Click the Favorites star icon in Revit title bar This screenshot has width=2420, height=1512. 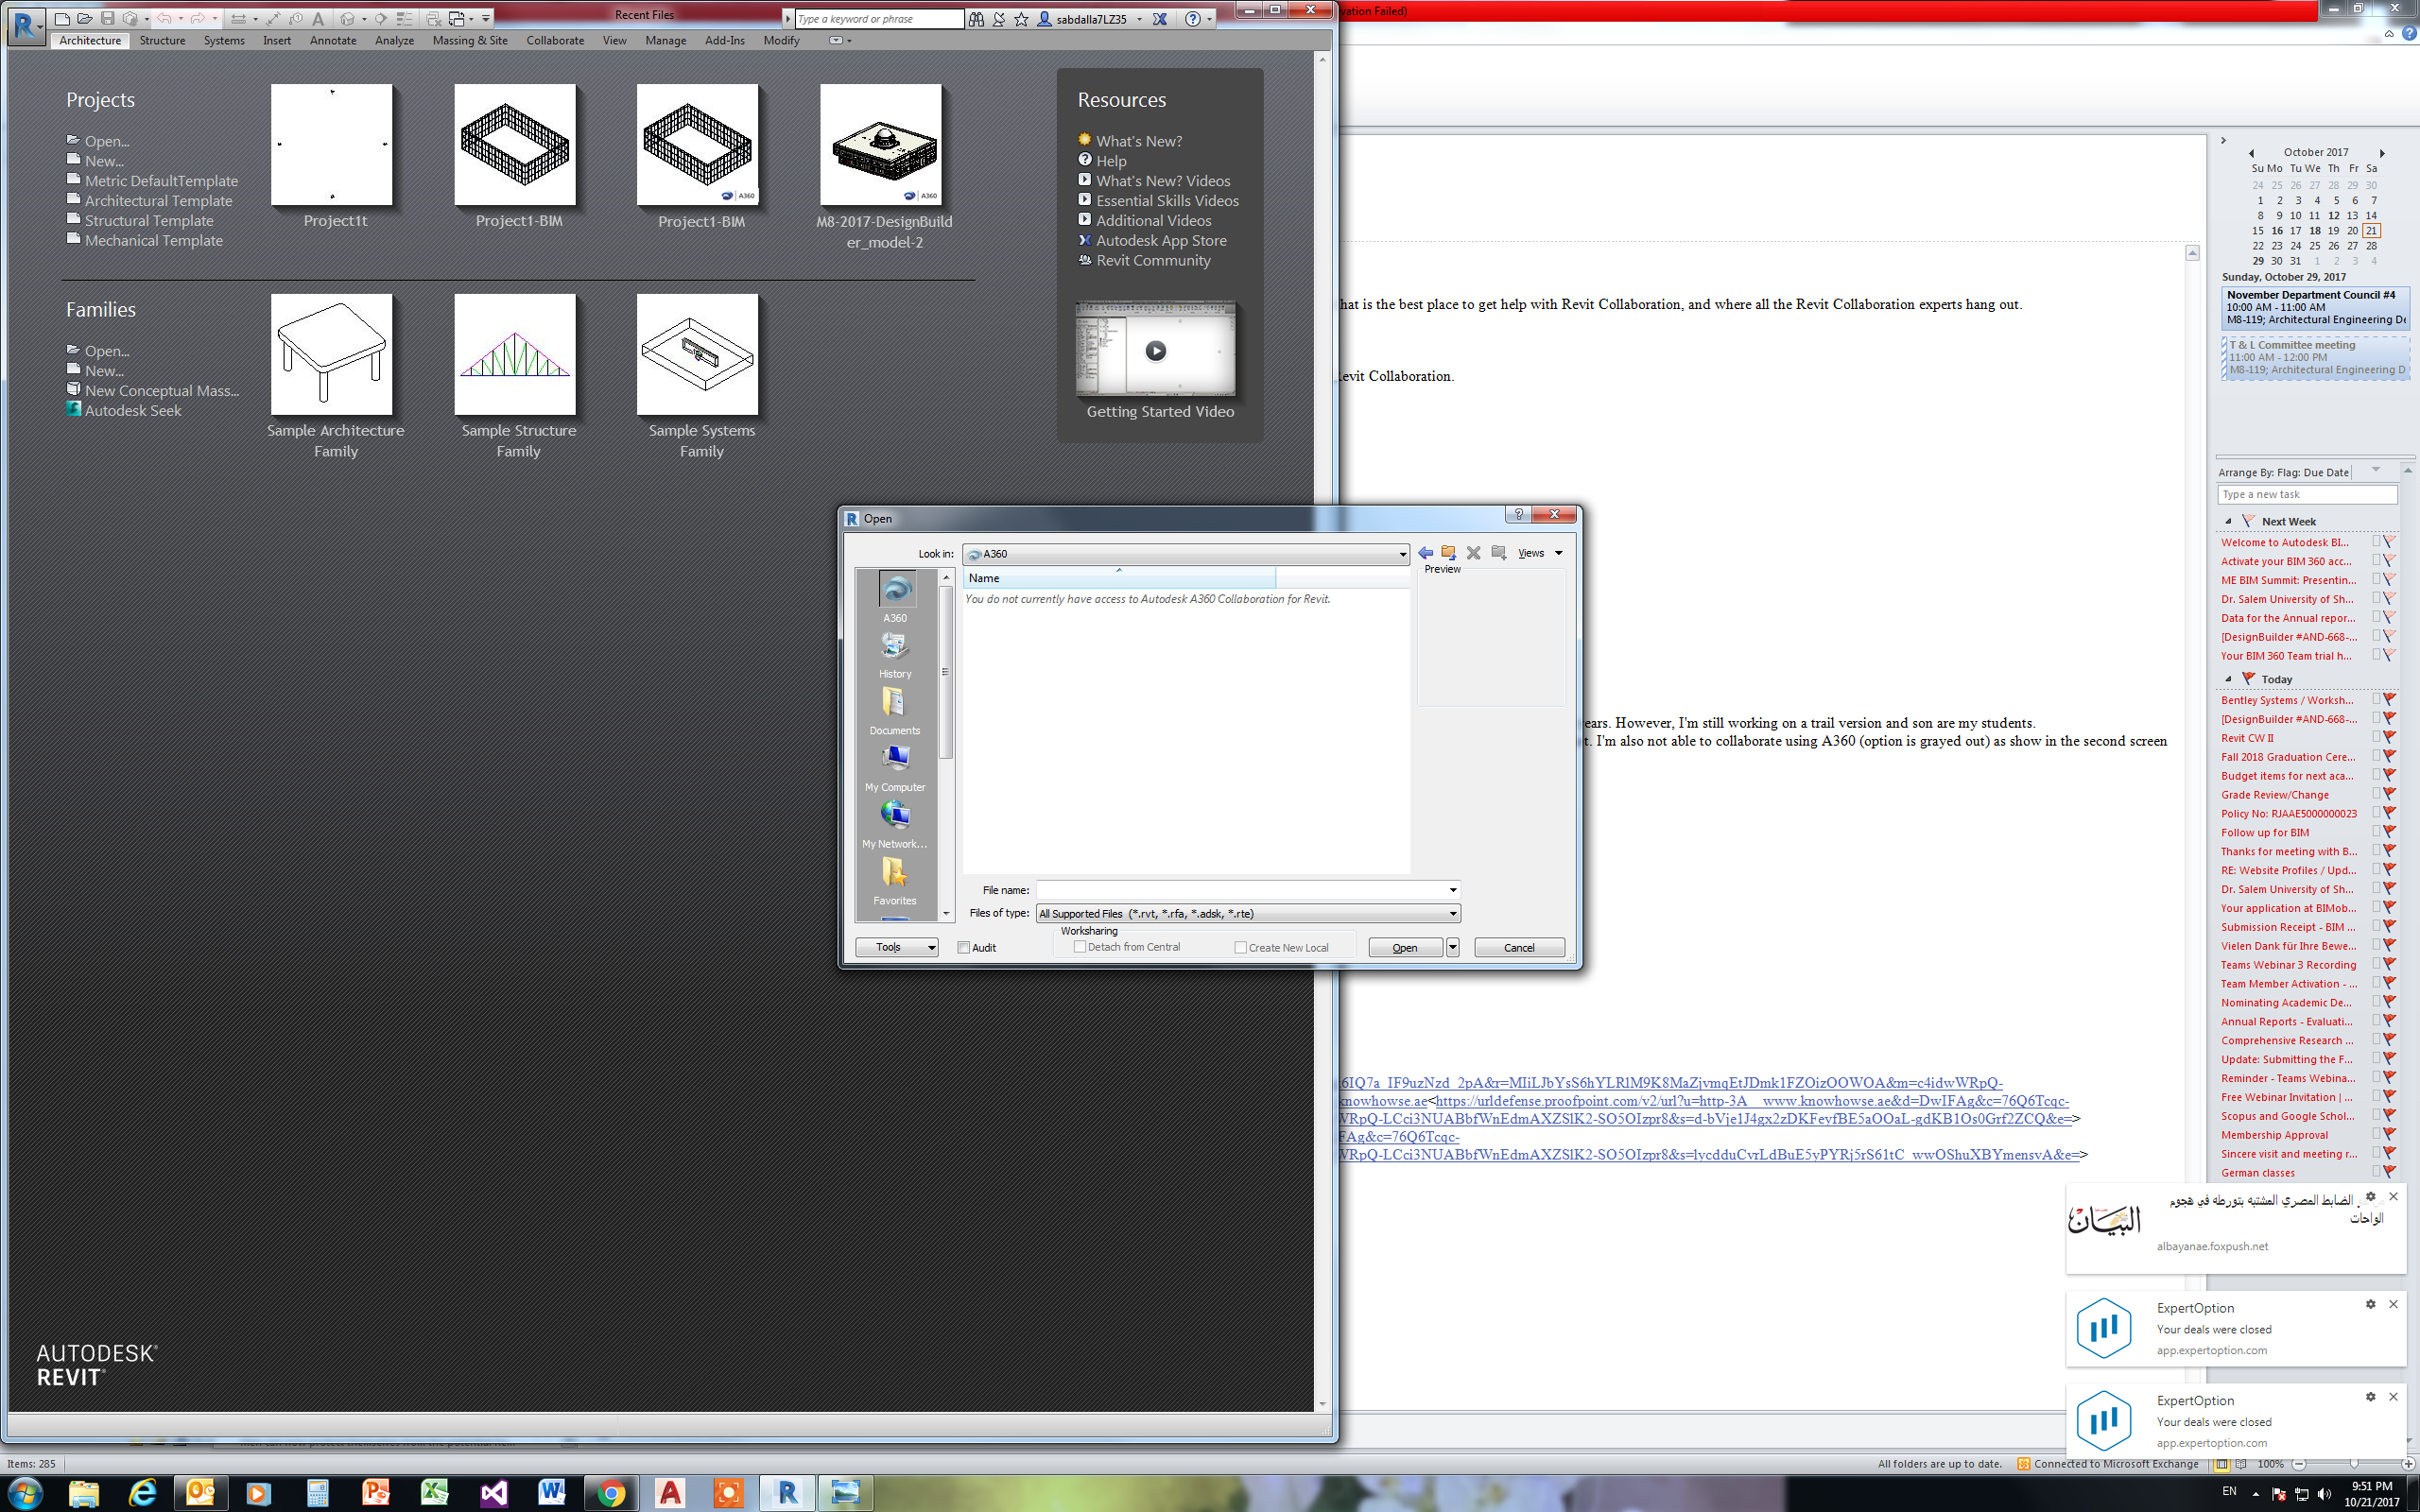click(x=1021, y=19)
